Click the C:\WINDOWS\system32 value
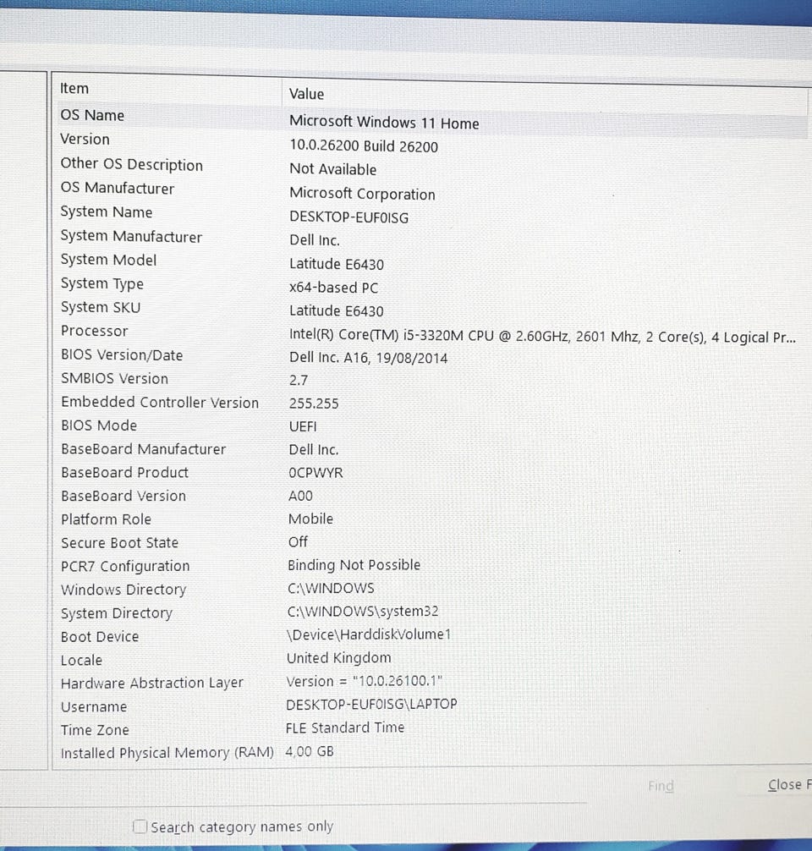 point(363,612)
